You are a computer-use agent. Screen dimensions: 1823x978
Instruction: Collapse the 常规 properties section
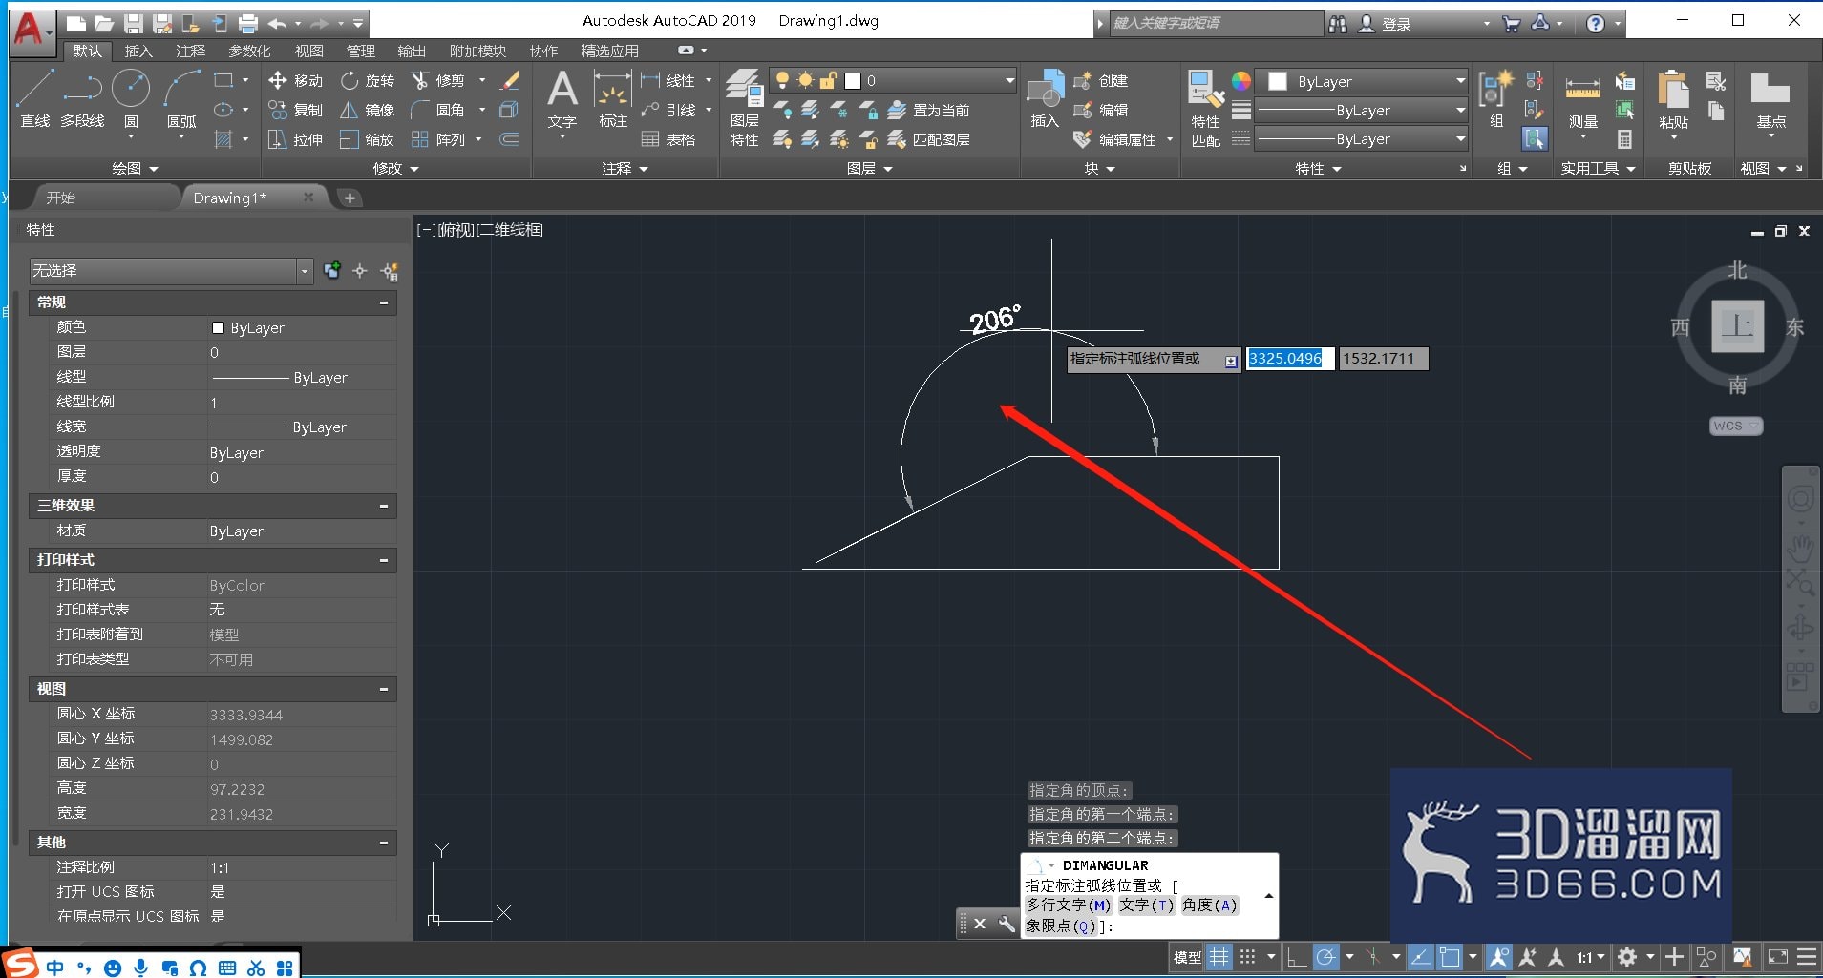[x=384, y=302]
